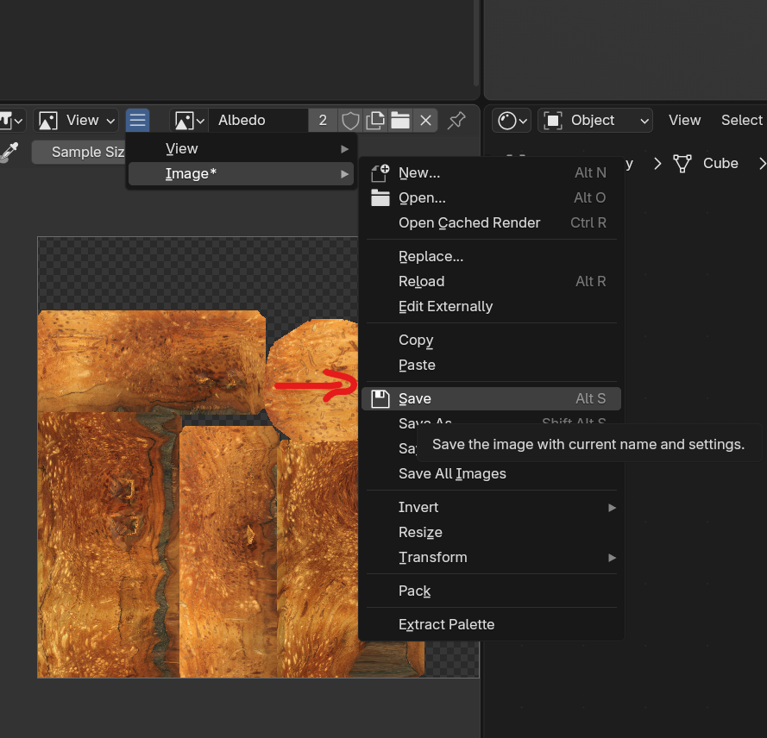Open the Object mode dropdown
Image resolution: width=767 pixels, height=738 pixels.
coord(595,120)
